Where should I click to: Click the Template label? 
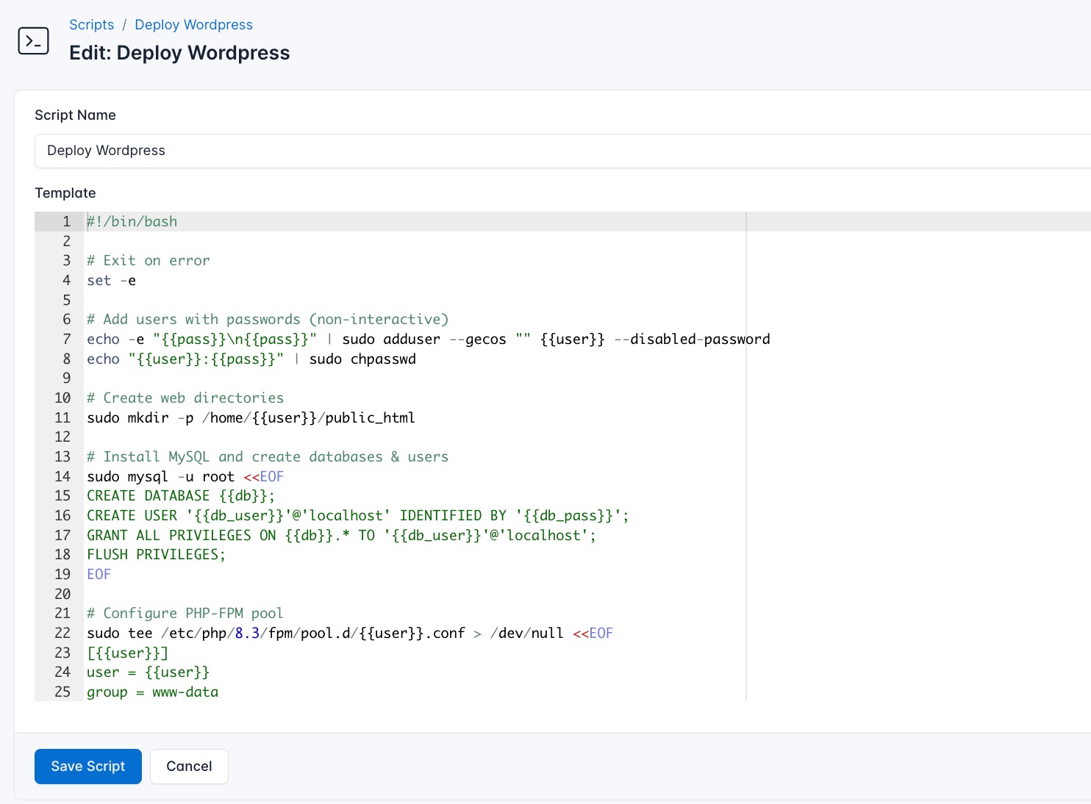click(65, 193)
